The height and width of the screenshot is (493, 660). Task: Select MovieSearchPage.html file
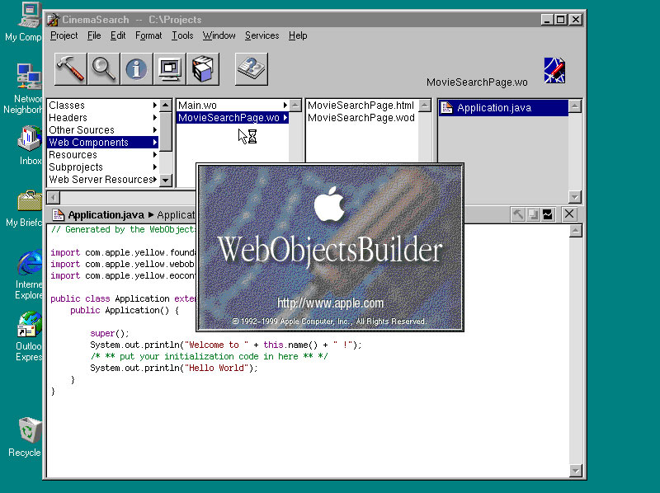point(361,106)
